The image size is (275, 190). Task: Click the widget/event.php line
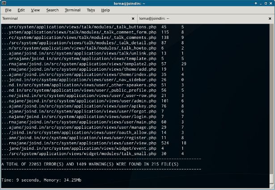(x=93, y=148)
